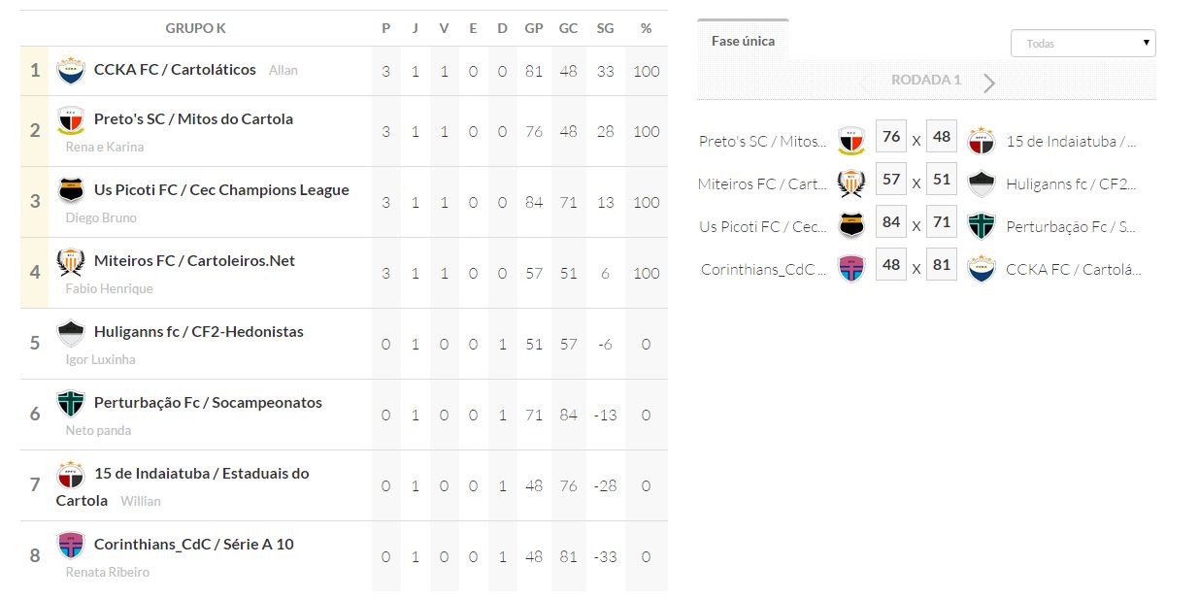Viewport: 1199px width, 599px height.
Task: Click the Perturbação Fc crest in the standings table
Action: pos(71,404)
